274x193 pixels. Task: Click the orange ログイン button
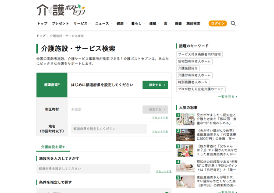point(217,23)
